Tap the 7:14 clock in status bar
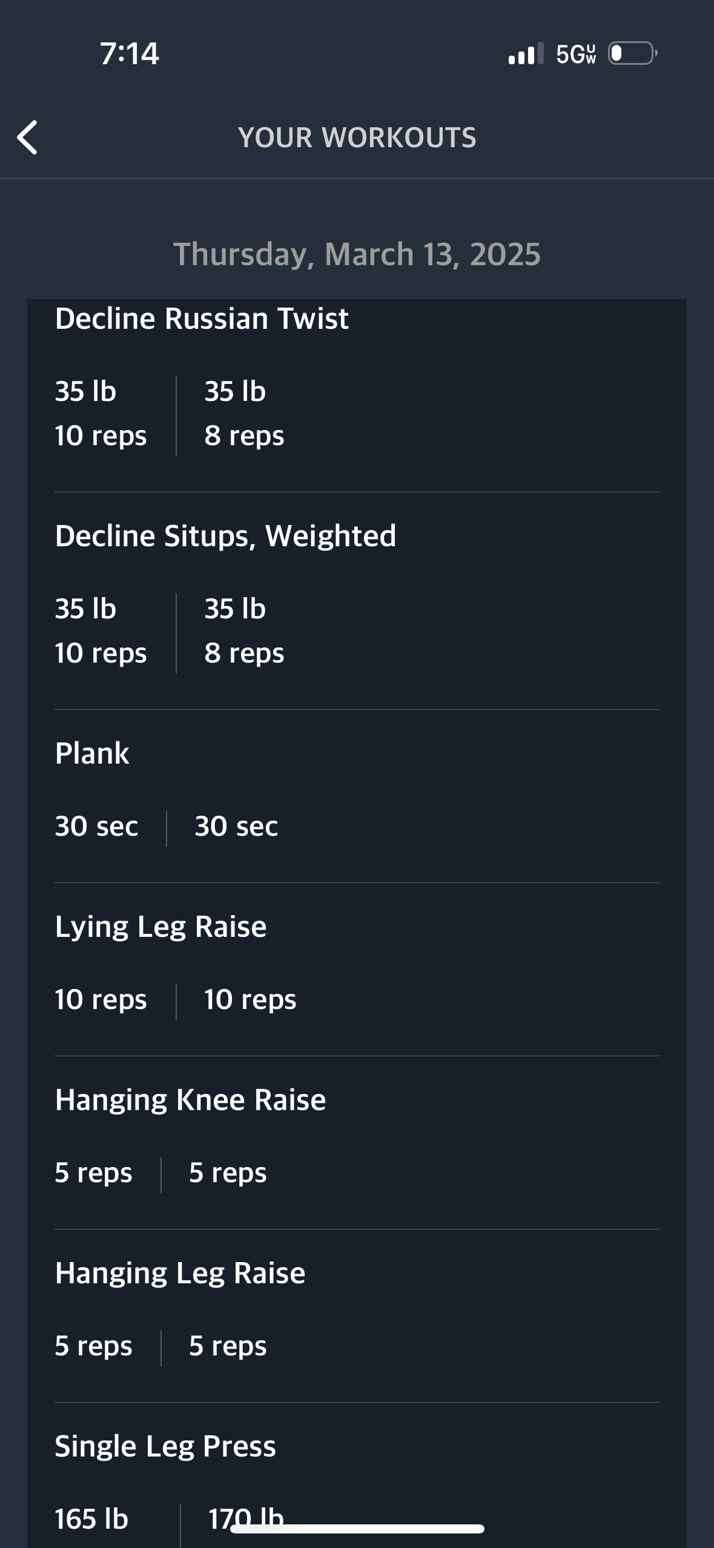 130,53
